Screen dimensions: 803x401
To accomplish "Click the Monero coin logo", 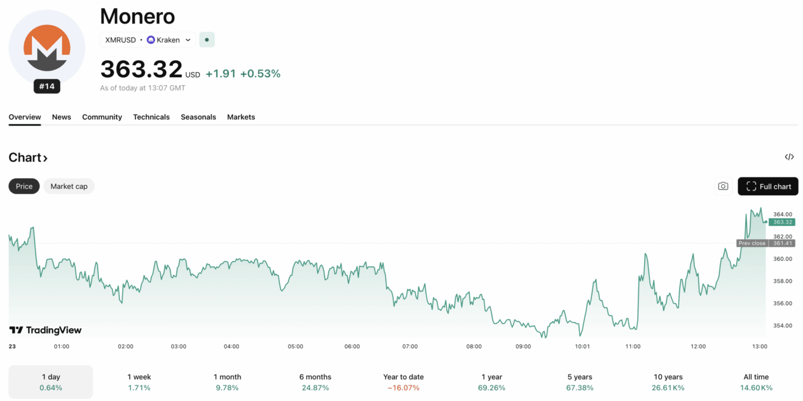I will click(x=47, y=48).
